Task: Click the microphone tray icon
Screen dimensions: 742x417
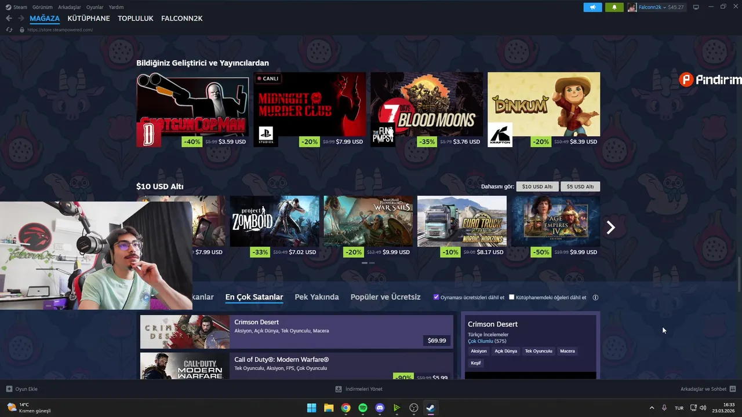Action: (664, 408)
